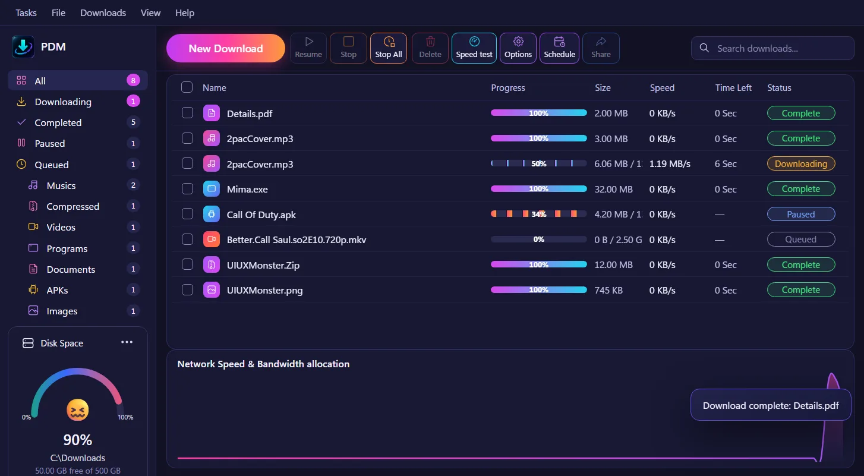This screenshot has height=476, width=864.
Task: Click the Call Of Duty.apk android icon
Action: pos(211,214)
